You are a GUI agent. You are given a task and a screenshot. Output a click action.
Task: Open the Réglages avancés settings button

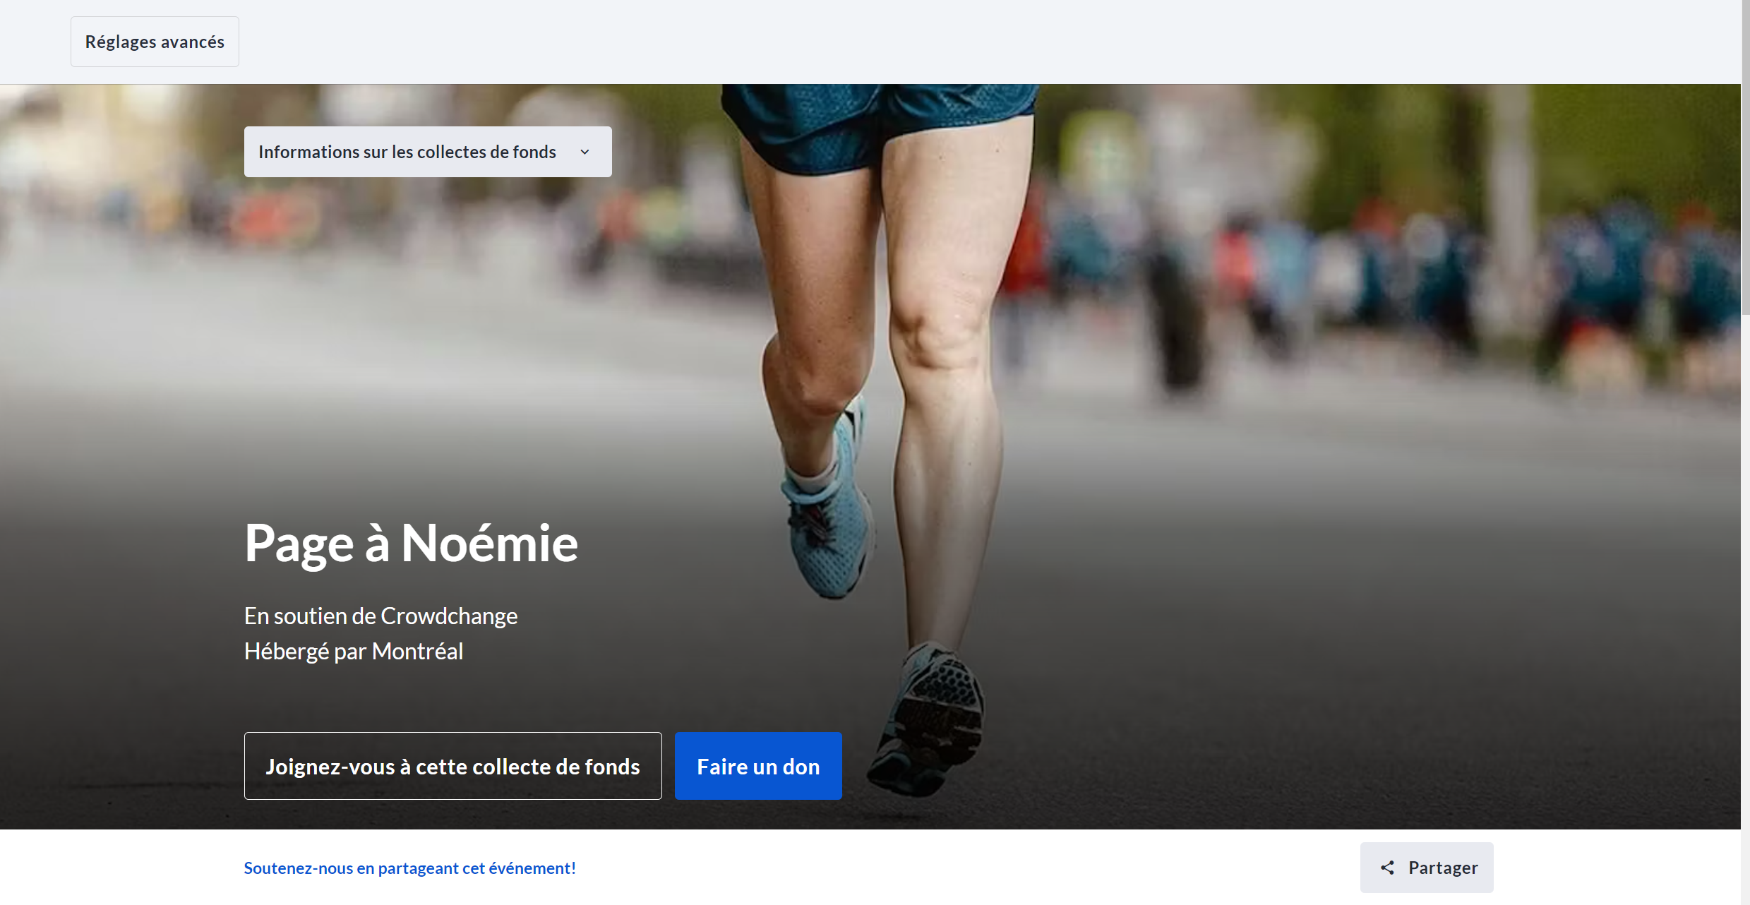[x=155, y=42]
